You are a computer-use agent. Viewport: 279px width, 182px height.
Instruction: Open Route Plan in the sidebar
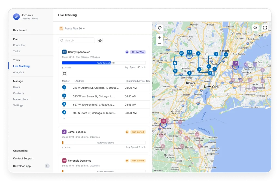click(x=20, y=45)
